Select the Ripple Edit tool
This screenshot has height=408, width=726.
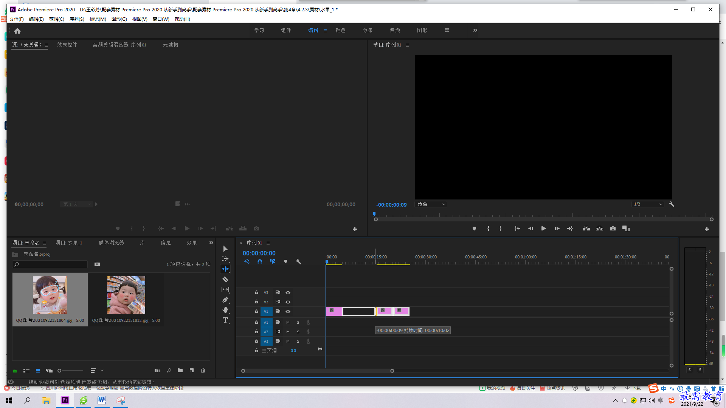(225, 269)
